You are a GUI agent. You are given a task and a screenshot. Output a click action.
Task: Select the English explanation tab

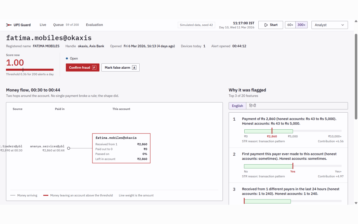pos(237,106)
